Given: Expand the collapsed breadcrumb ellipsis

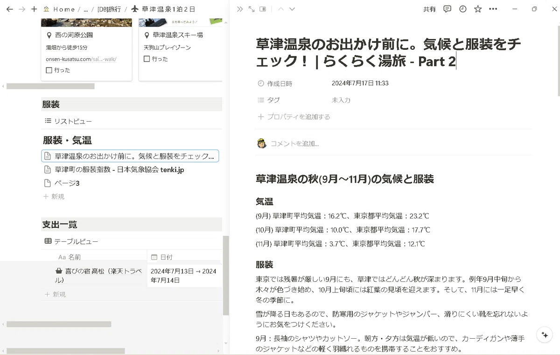Looking at the screenshot, I should click(x=86, y=9).
